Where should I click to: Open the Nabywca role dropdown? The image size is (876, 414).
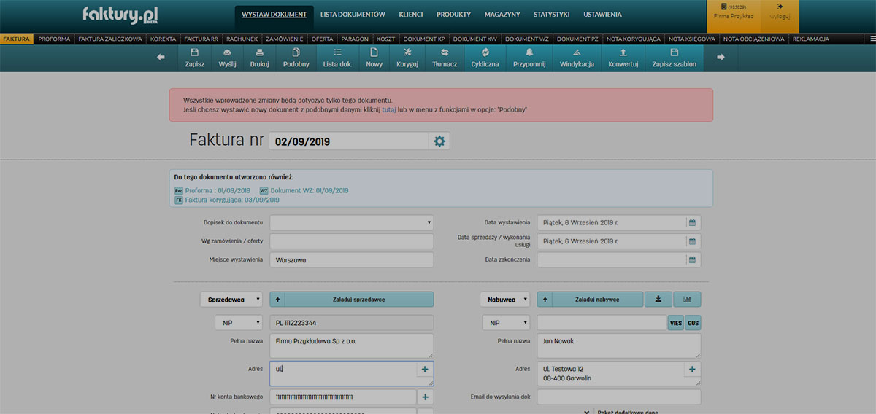point(505,300)
